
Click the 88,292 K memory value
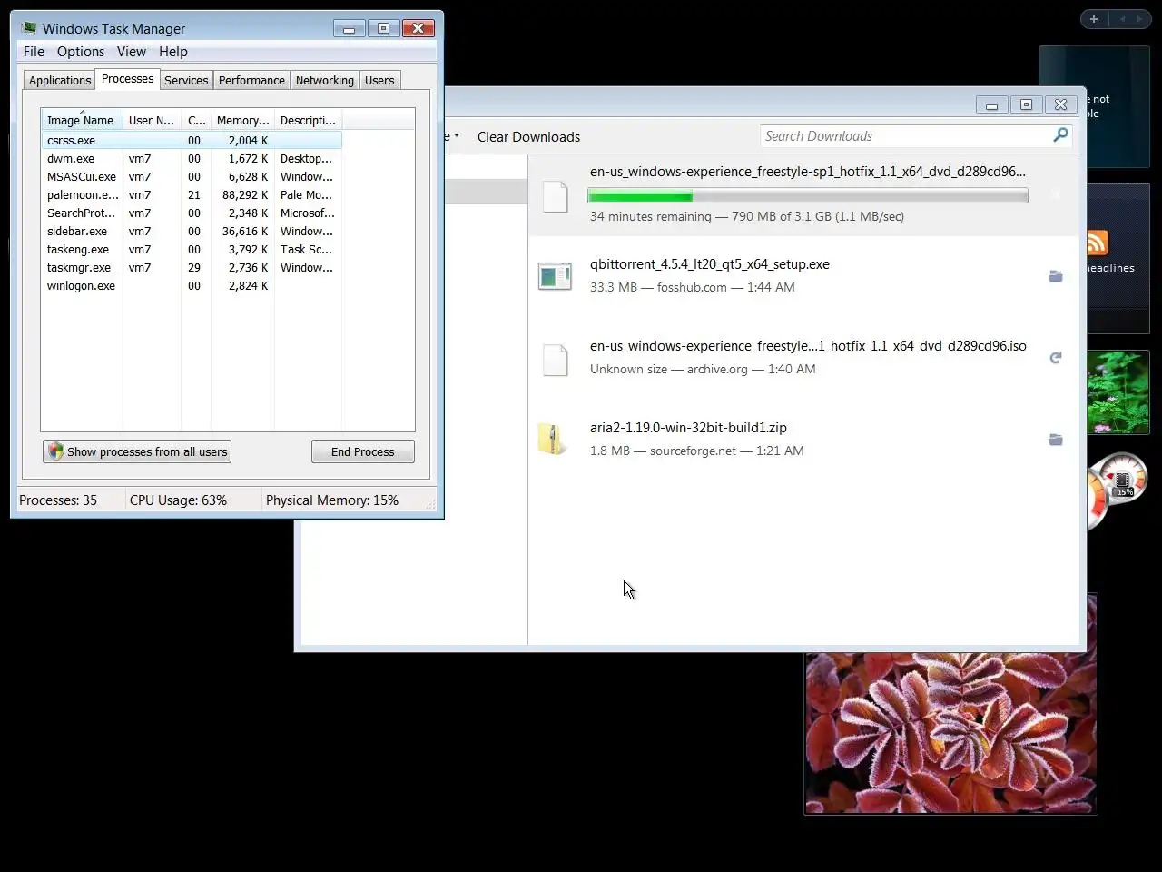pyautogui.click(x=245, y=194)
